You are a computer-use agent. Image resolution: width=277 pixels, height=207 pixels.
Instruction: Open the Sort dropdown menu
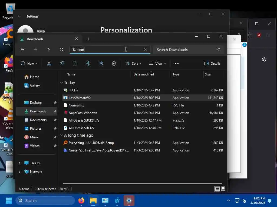click(133, 64)
